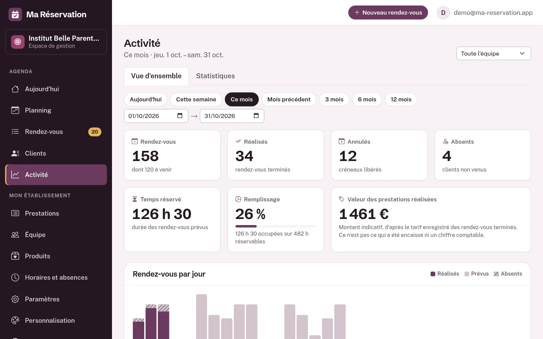Screen dimensions: 543x339
Task: Select the Aujourd'hui period filter chip
Action: pos(146,99)
